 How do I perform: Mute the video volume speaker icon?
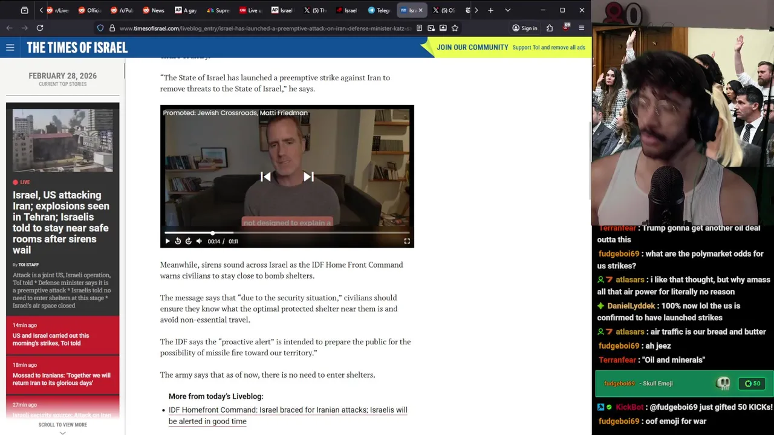tap(199, 241)
